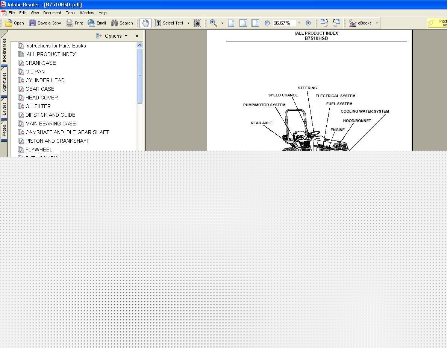Switch to the Pages side tab

[4, 131]
